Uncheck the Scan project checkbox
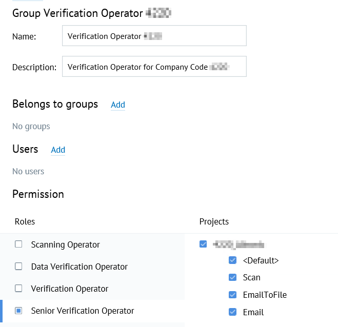The width and height of the screenshot is (338, 327). click(x=232, y=277)
